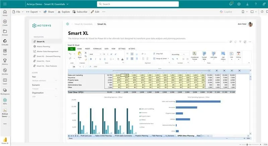The height and width of the screenshot is (146, 268).
Task: Click the Focus mode icon above visual
Action: 246,42
